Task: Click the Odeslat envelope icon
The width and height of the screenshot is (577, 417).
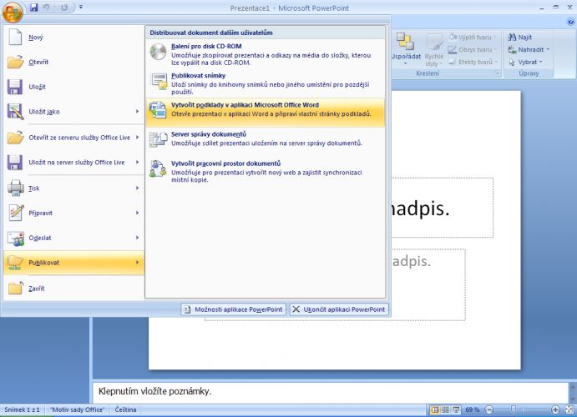Action: pyautogui.click(x=16, y=239)
